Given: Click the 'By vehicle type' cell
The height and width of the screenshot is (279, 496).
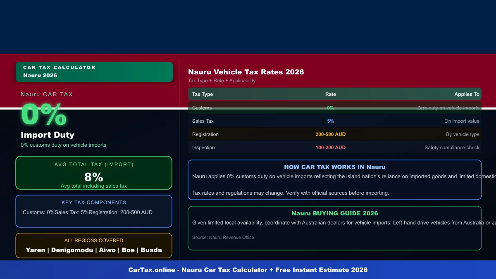Looking at the screenshot, I should [x=463, y=134].
